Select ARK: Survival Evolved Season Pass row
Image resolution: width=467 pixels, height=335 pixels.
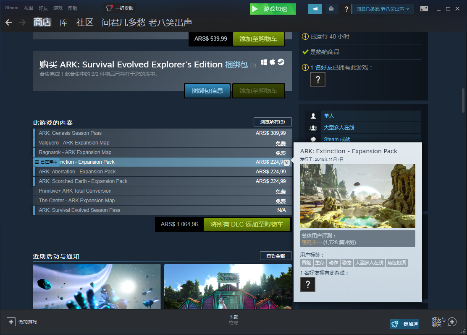tap(163, 210)
